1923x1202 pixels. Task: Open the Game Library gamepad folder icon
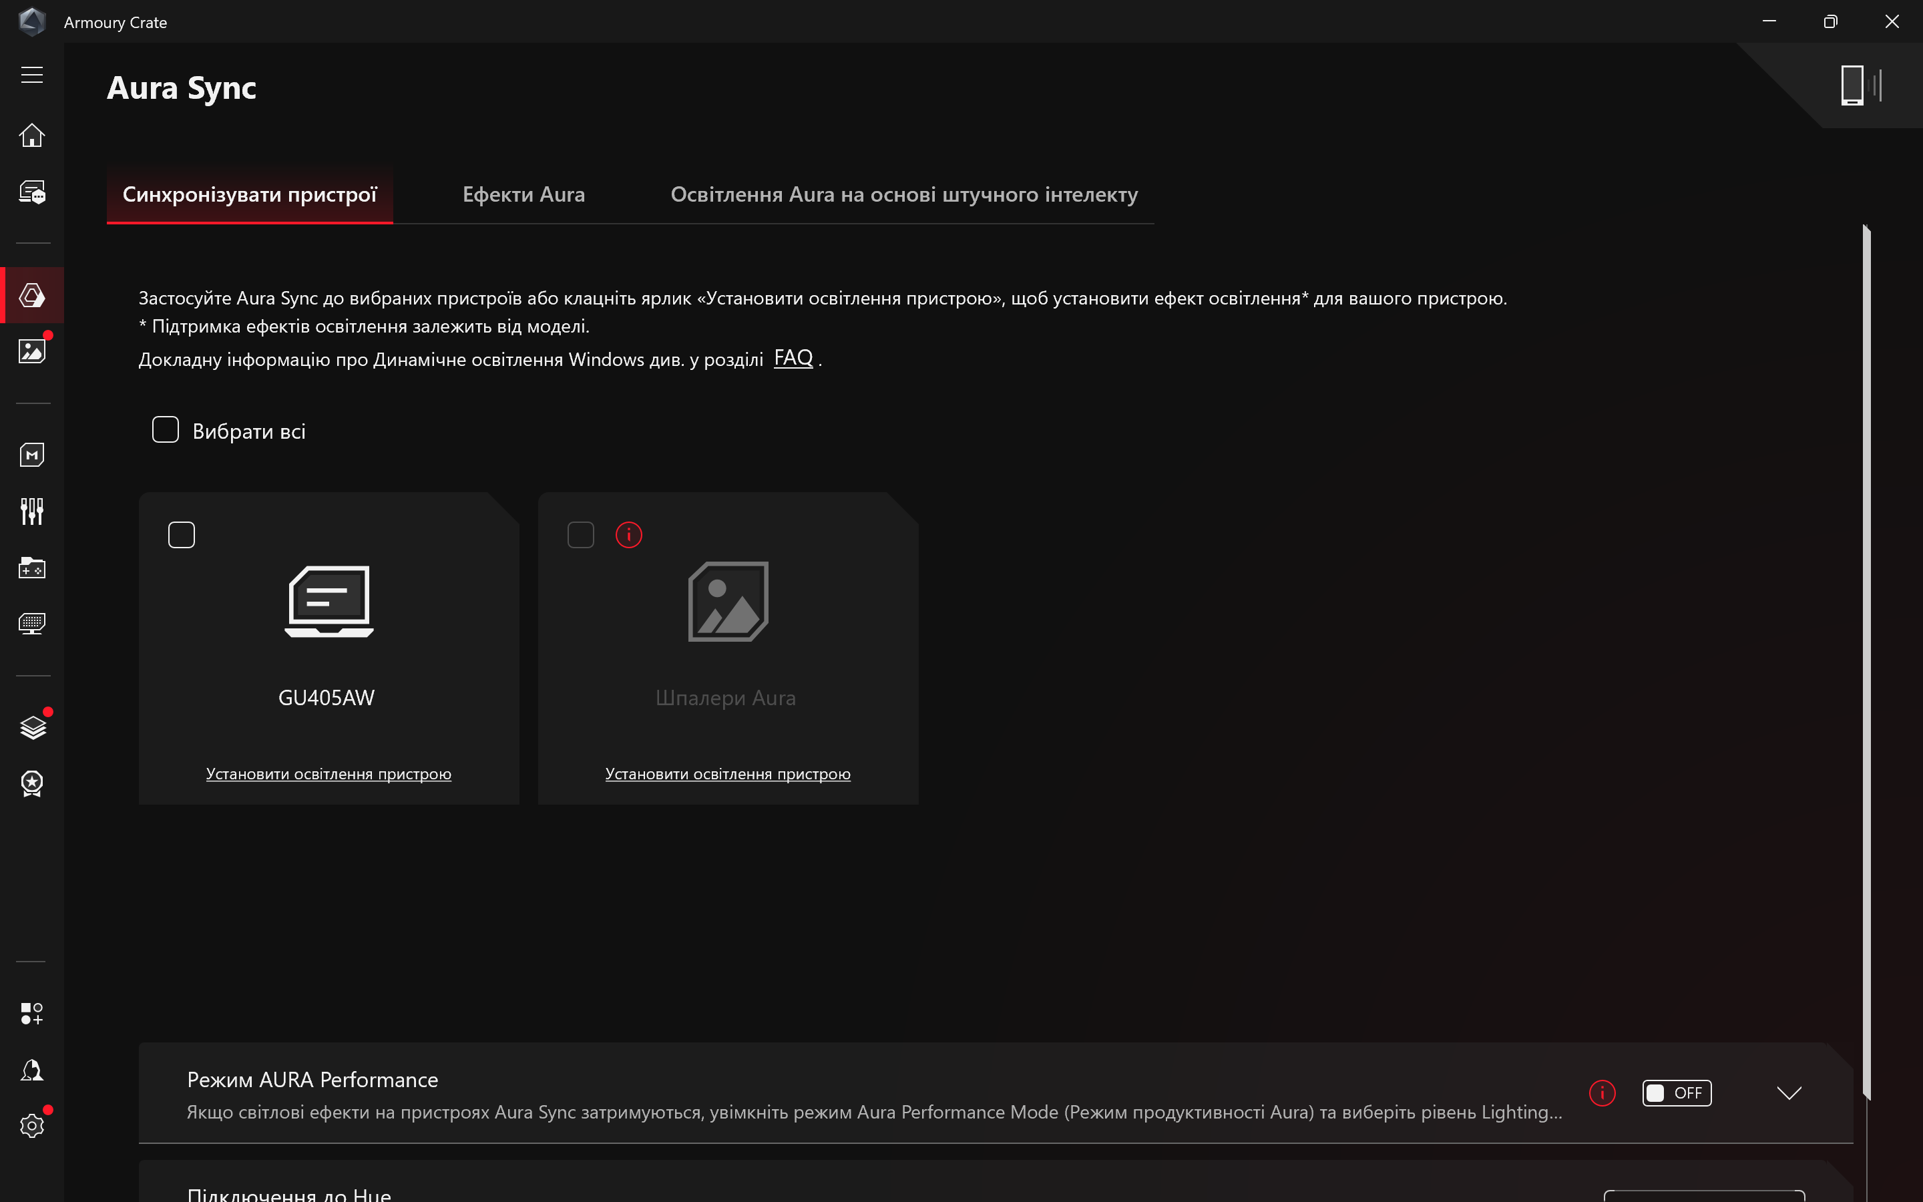pyautogui.click(x=32, y=568)
